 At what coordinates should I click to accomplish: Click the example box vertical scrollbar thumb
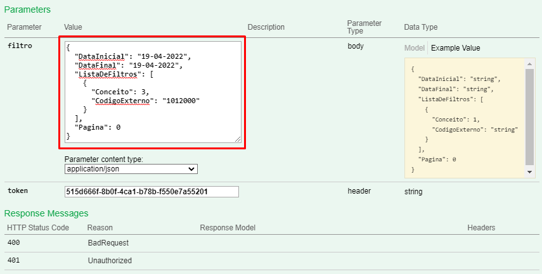click(530, 114)
